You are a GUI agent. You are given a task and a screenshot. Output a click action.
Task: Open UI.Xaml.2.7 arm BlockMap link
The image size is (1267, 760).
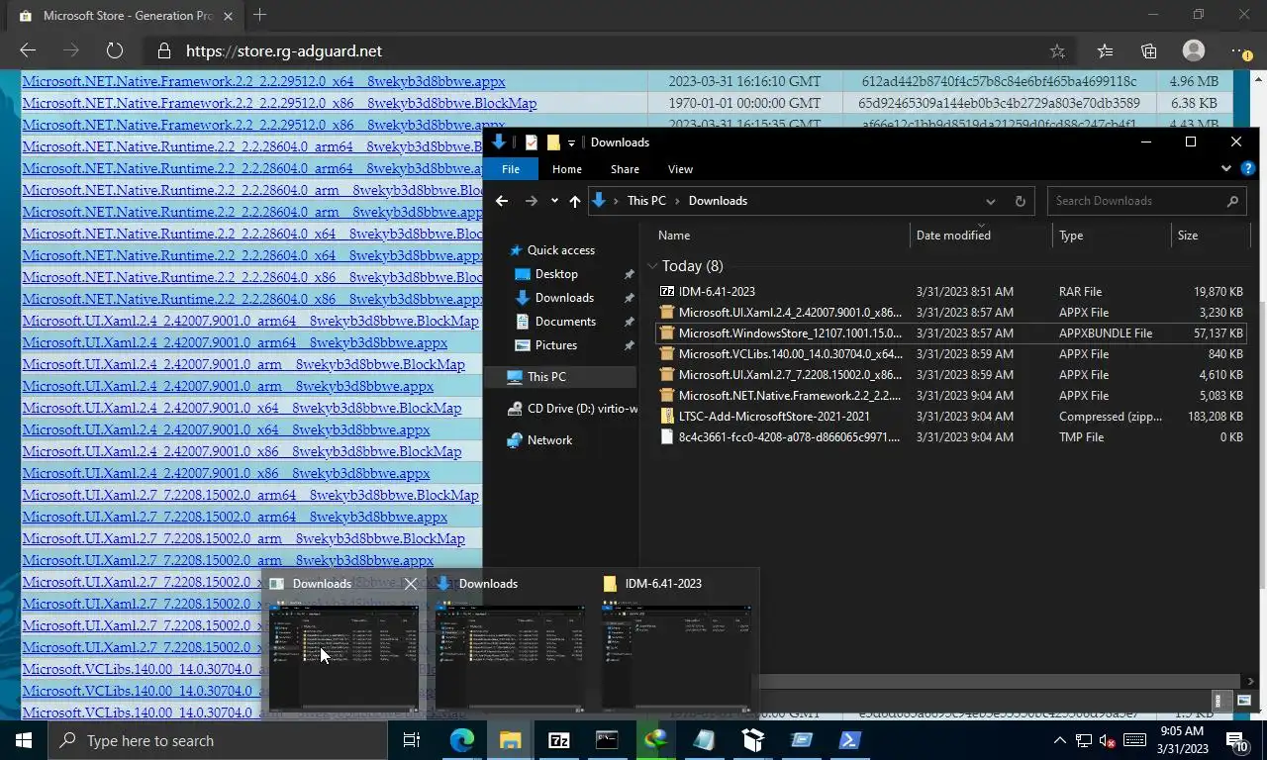244,538
